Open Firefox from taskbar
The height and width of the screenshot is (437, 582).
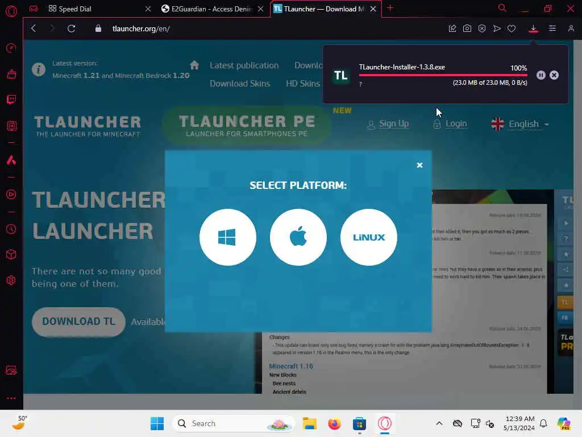coord(334,423)
